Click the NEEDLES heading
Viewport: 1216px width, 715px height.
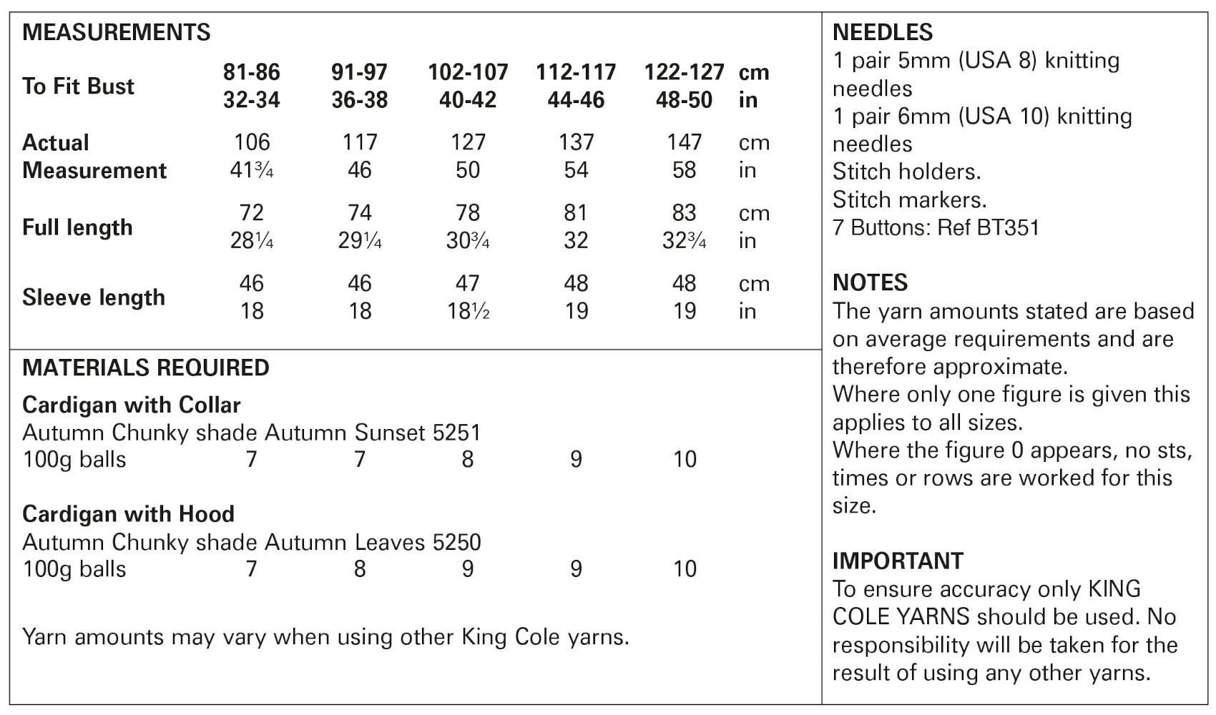click(x=883, y=32)
